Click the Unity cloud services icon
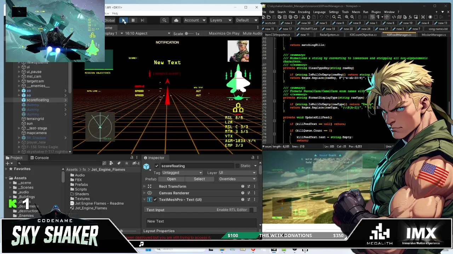453x254 pixels. tap(176, 20)
